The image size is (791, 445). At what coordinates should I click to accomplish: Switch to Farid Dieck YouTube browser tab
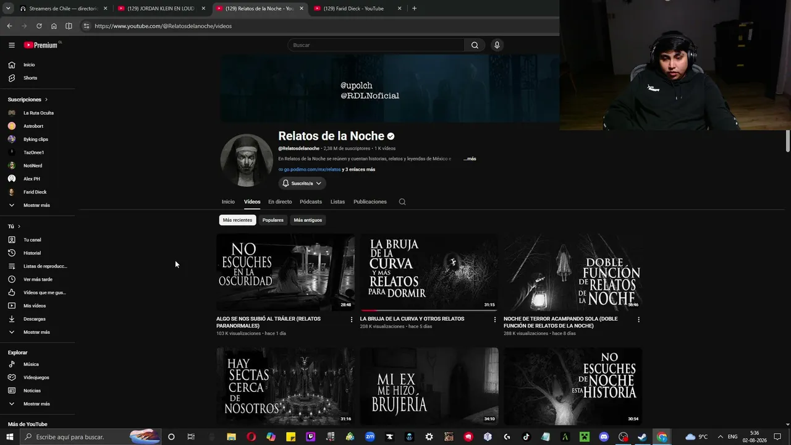[x=357, y=9]
